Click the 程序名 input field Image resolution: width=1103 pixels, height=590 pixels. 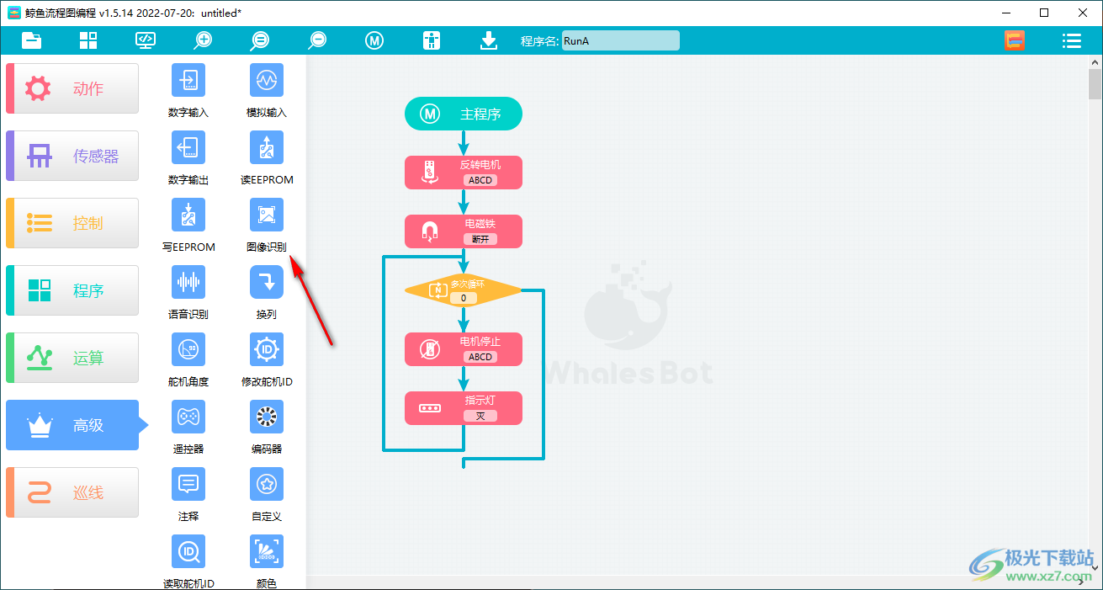point(620,40)
